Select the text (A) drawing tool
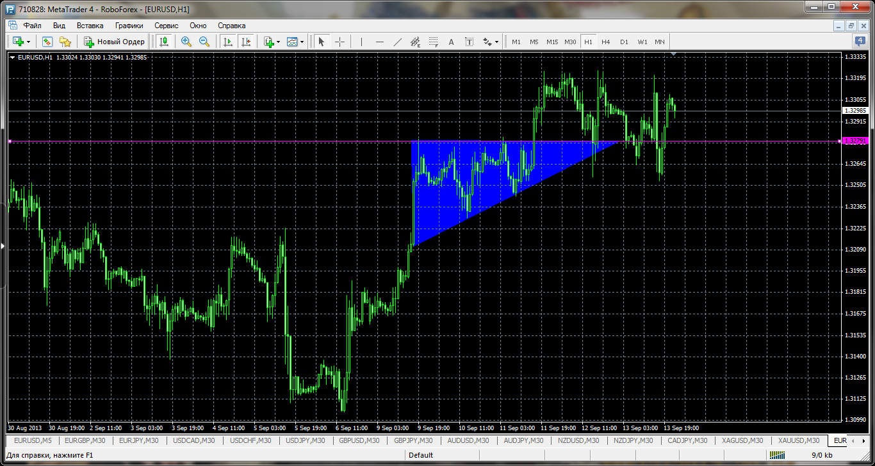Image resolution: width=875 pixels, height=466 pixels. coord(451,42)
